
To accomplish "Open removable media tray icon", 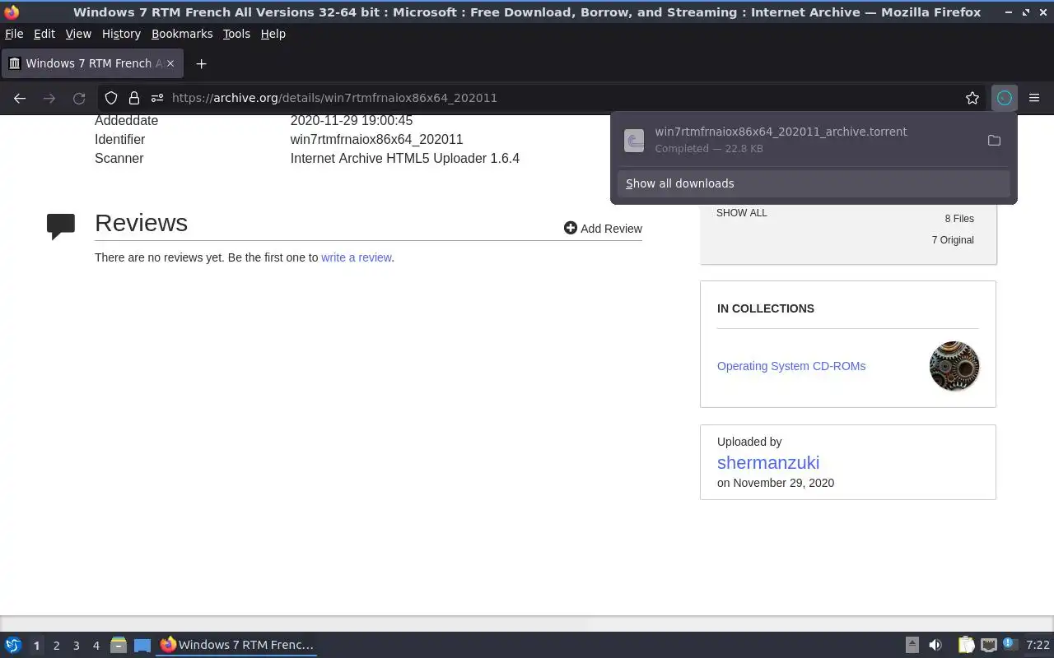I will click(x=912, y=645).
